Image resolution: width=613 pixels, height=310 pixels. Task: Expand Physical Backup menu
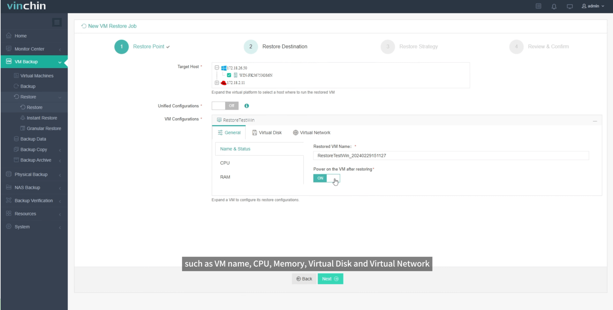click(34, 174)
